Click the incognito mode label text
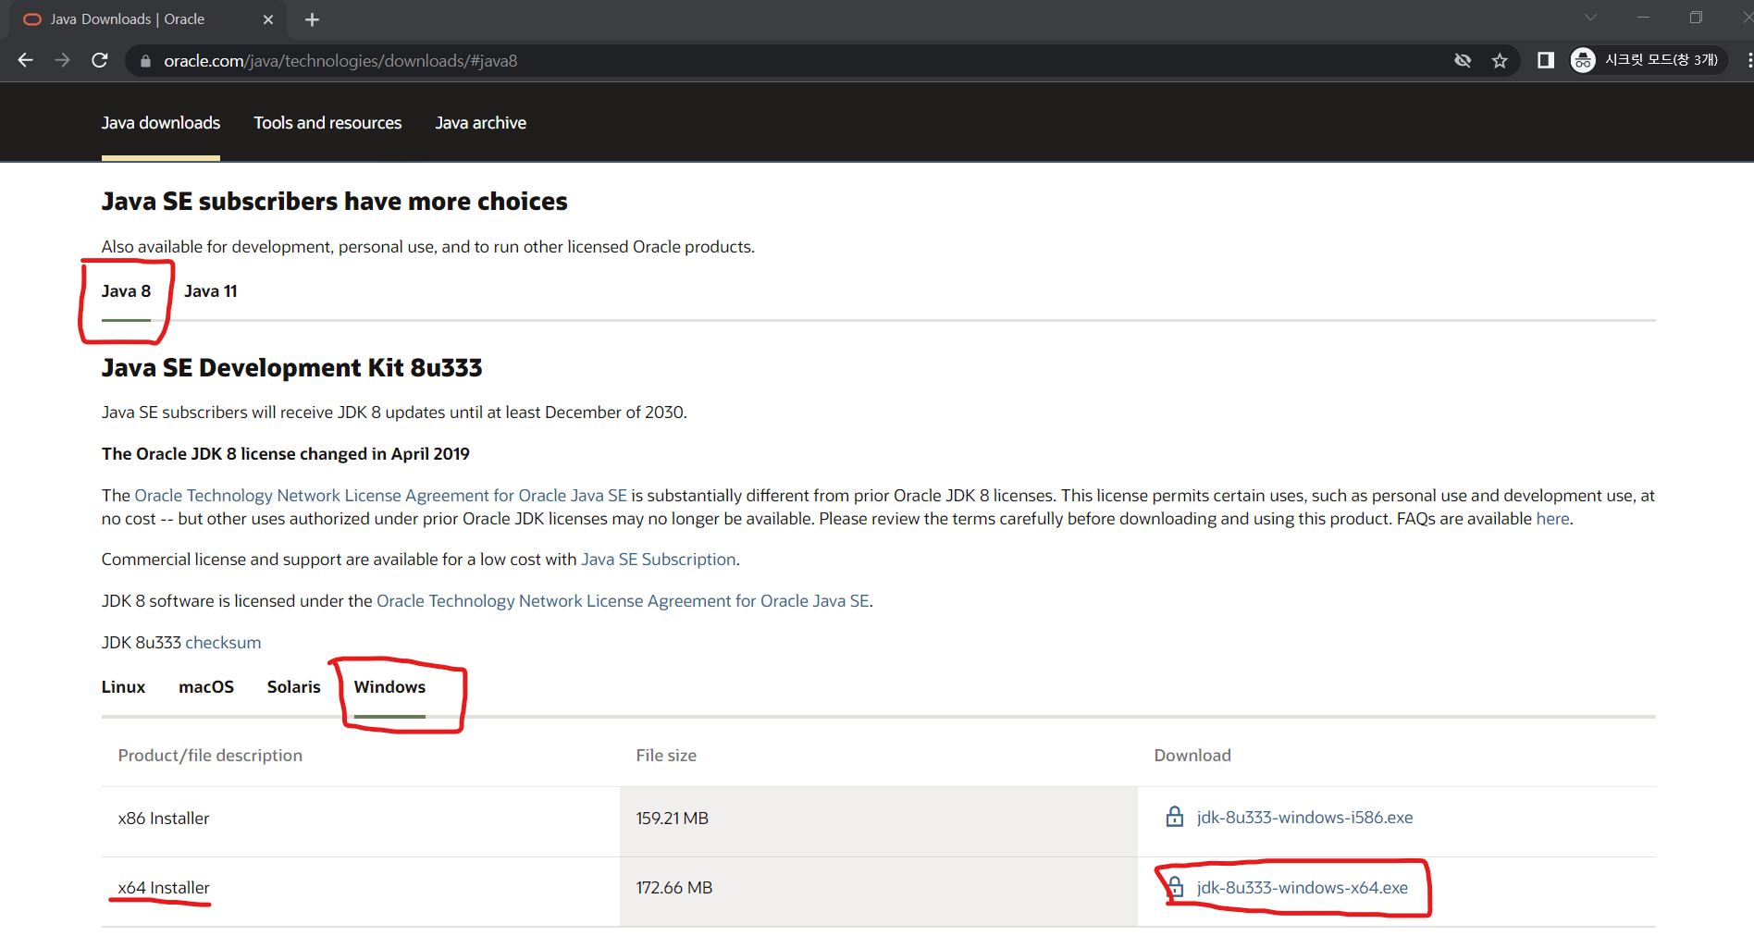 [x=1661, y=60]
